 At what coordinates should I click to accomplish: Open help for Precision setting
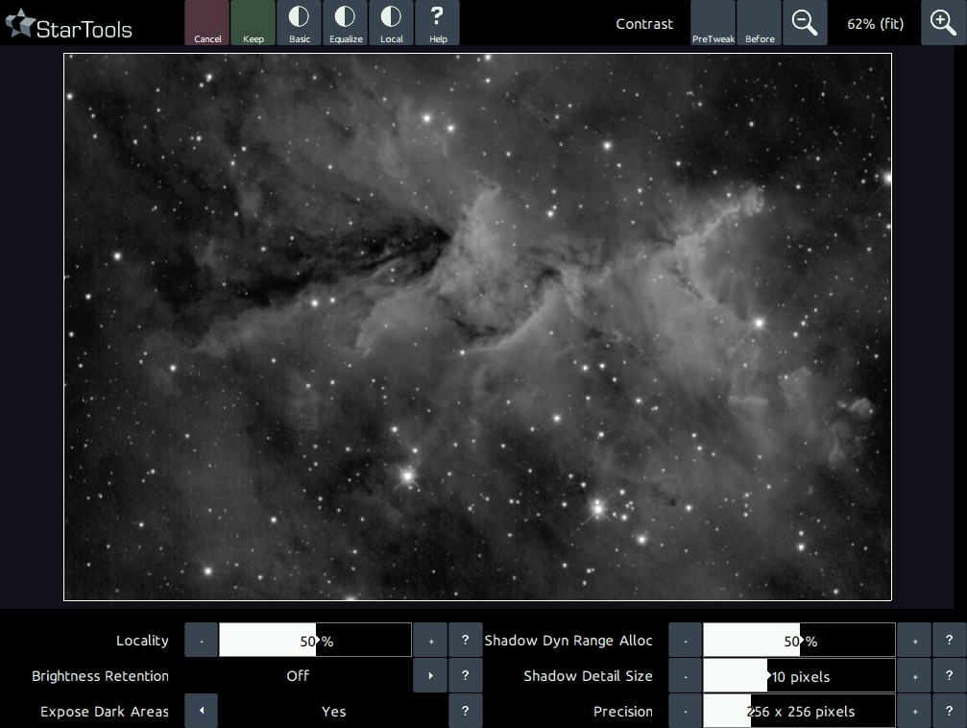pos(950,712)
